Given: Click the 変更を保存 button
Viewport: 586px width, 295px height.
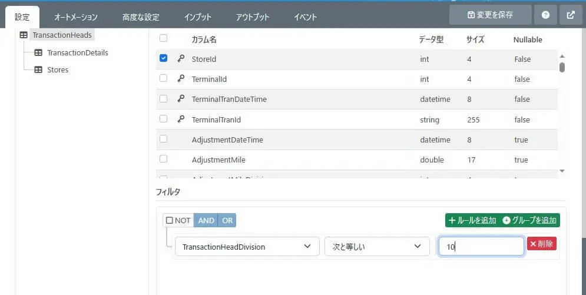Looking at the screenshot, I should [x=491, y=15].
